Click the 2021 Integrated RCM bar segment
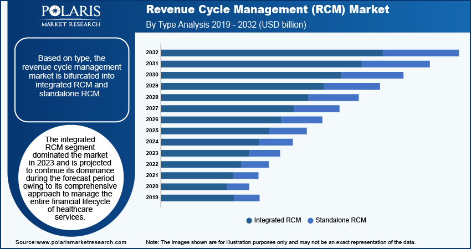 point(197,175)
